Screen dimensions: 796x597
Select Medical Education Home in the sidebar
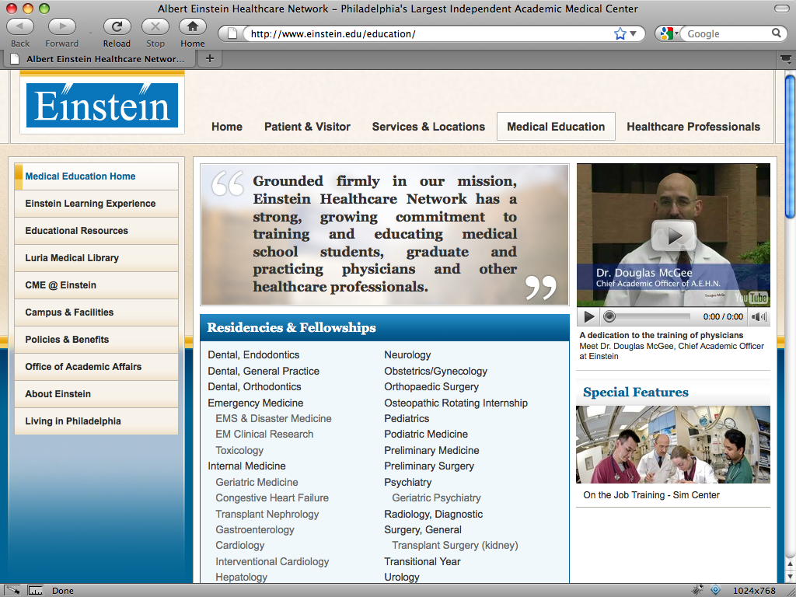pos(96,176)
